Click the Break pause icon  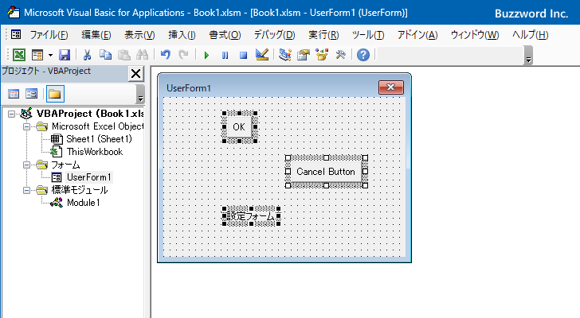pyautogui.click(x=225, y=56)
